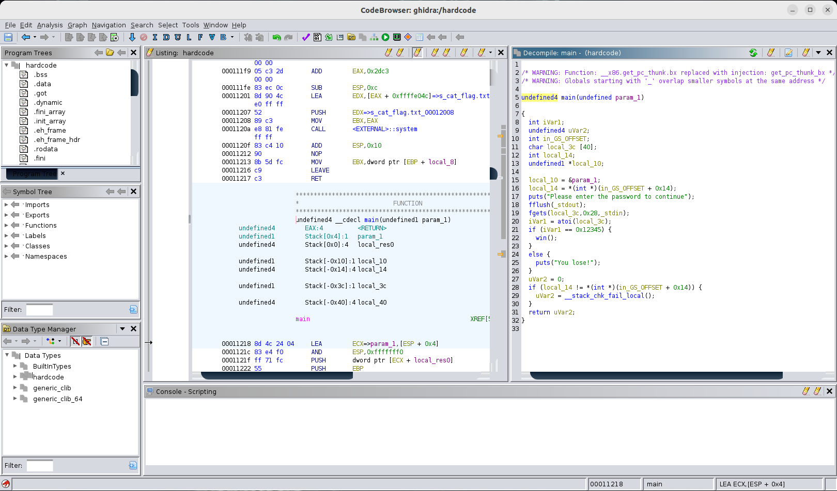837x491 pixels.
Task: Click the blue down arrow navigation icon
Action: click(x=132, y=37)
